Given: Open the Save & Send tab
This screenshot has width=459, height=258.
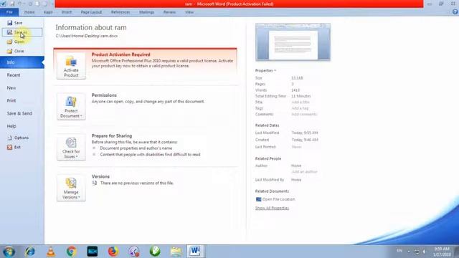Looking at the screenshot, I should [19, 113].
